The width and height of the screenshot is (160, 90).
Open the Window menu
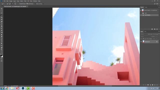pyautogui.click(x=35, y=1)
